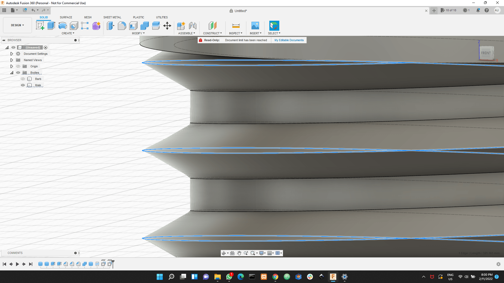The width and height of the screenshot is (504, 283).
Task: Open the Measure tool under Inspect
Action: pyautogui.click(x=235, y=25)
